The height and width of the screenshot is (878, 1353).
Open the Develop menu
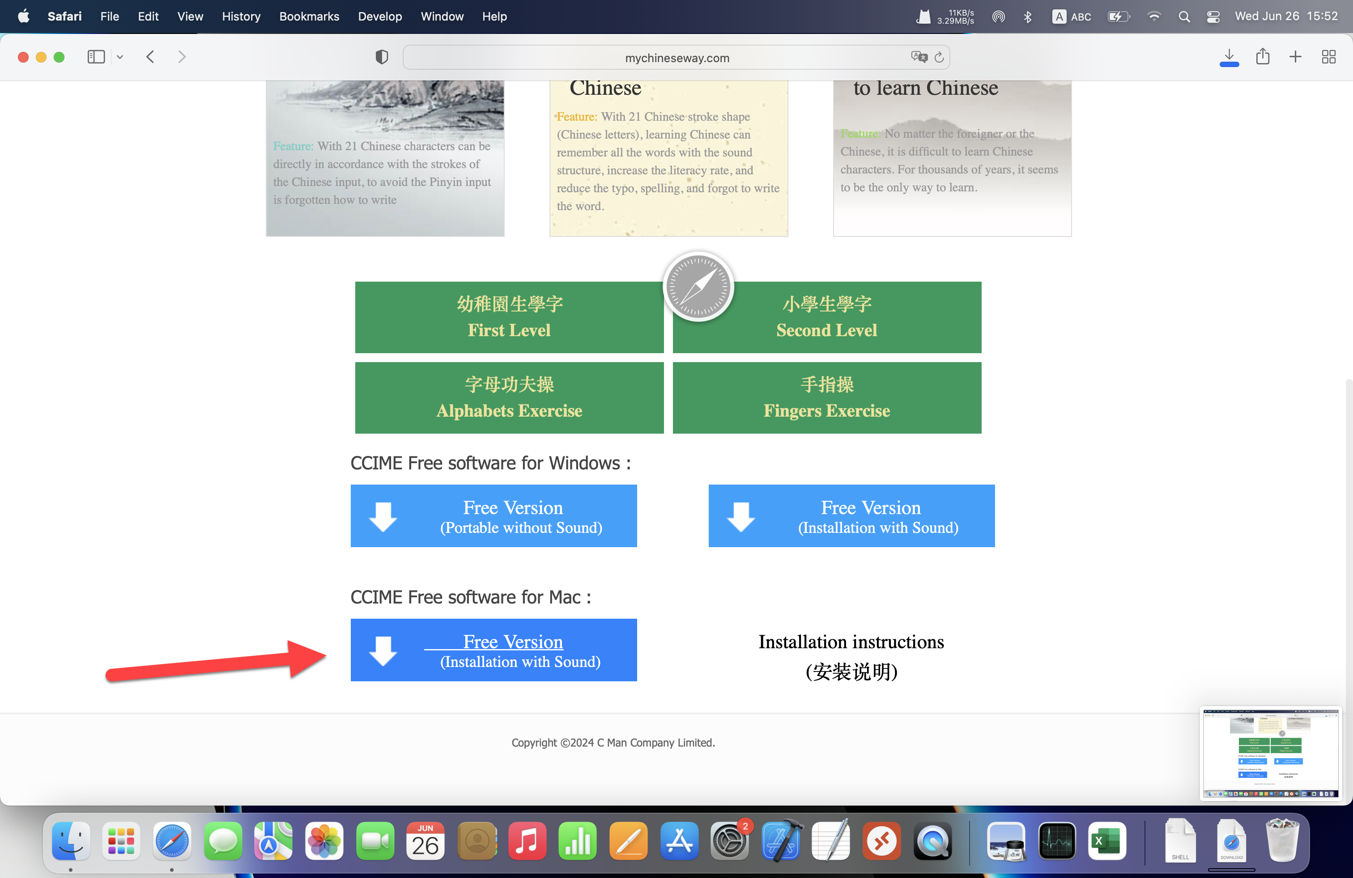[380, 17]
